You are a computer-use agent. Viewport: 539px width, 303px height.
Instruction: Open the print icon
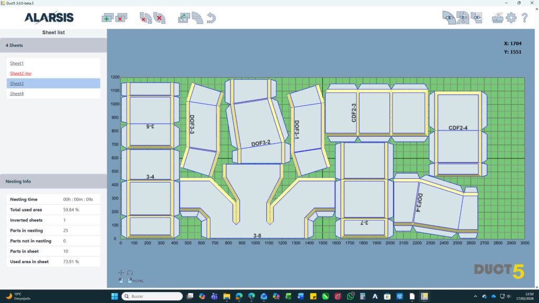tap(497, 18)
